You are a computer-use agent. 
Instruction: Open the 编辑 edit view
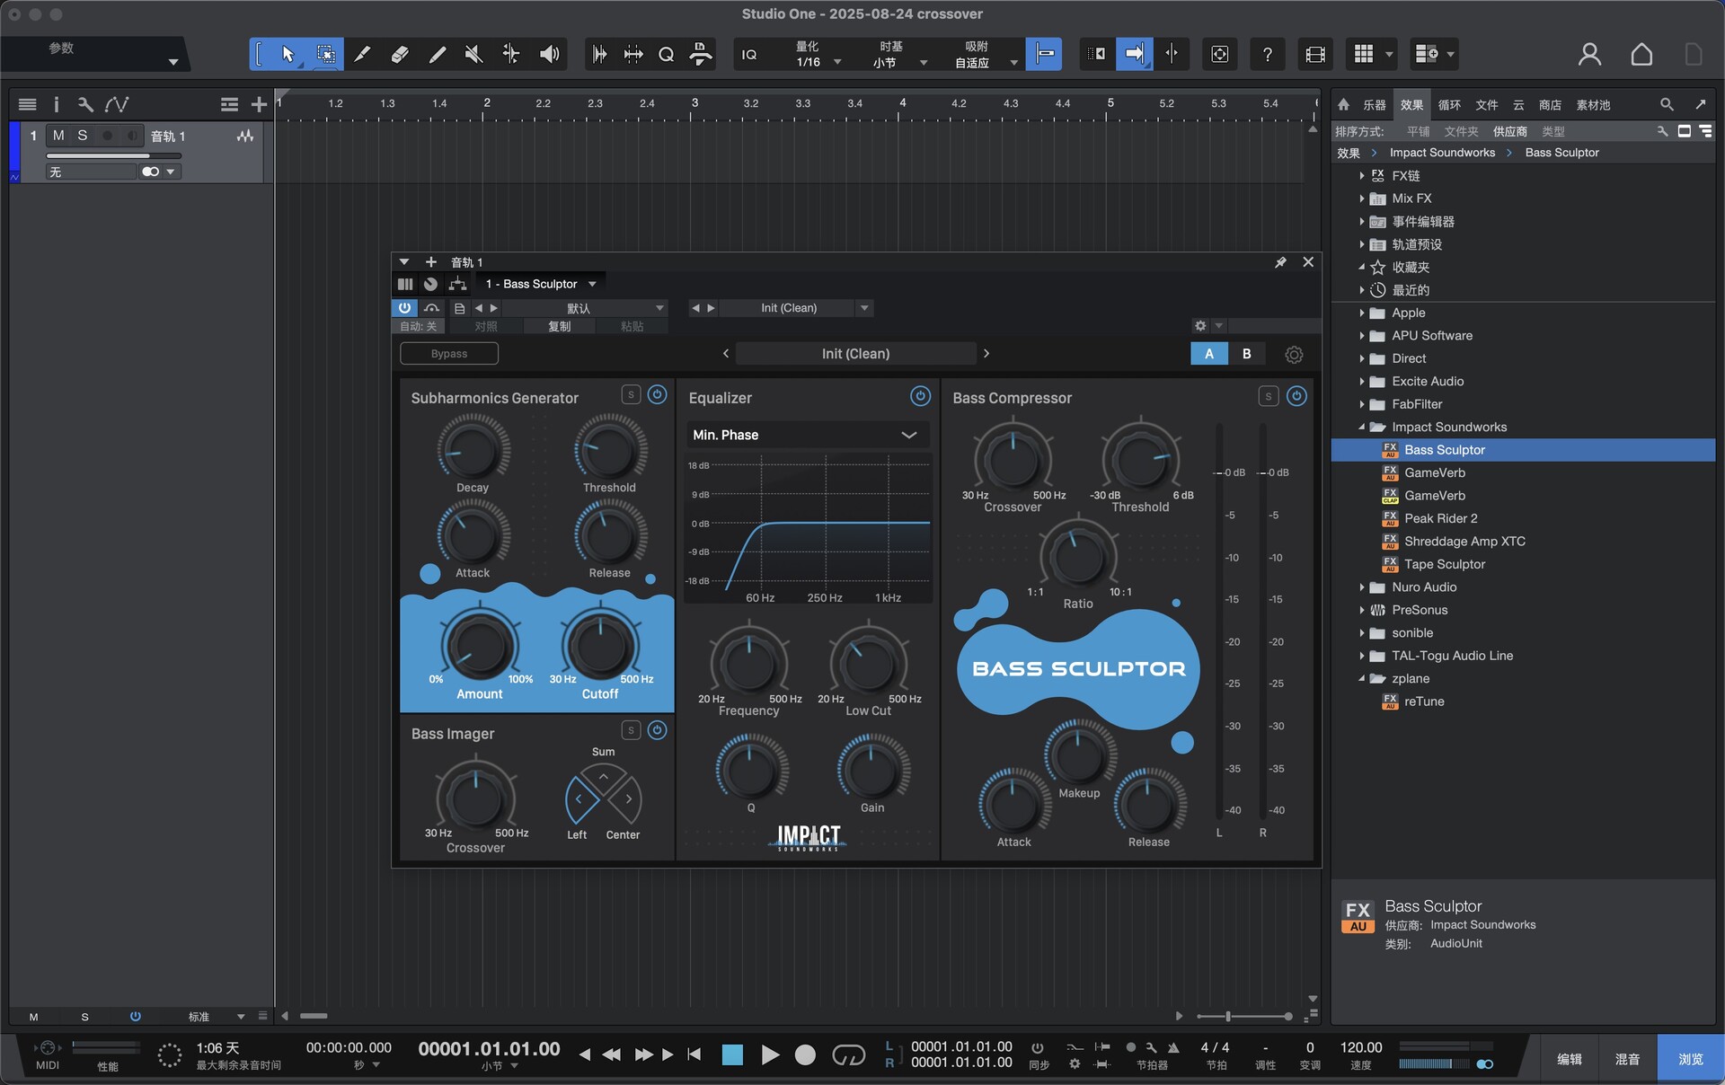tap(1570, 1059)
